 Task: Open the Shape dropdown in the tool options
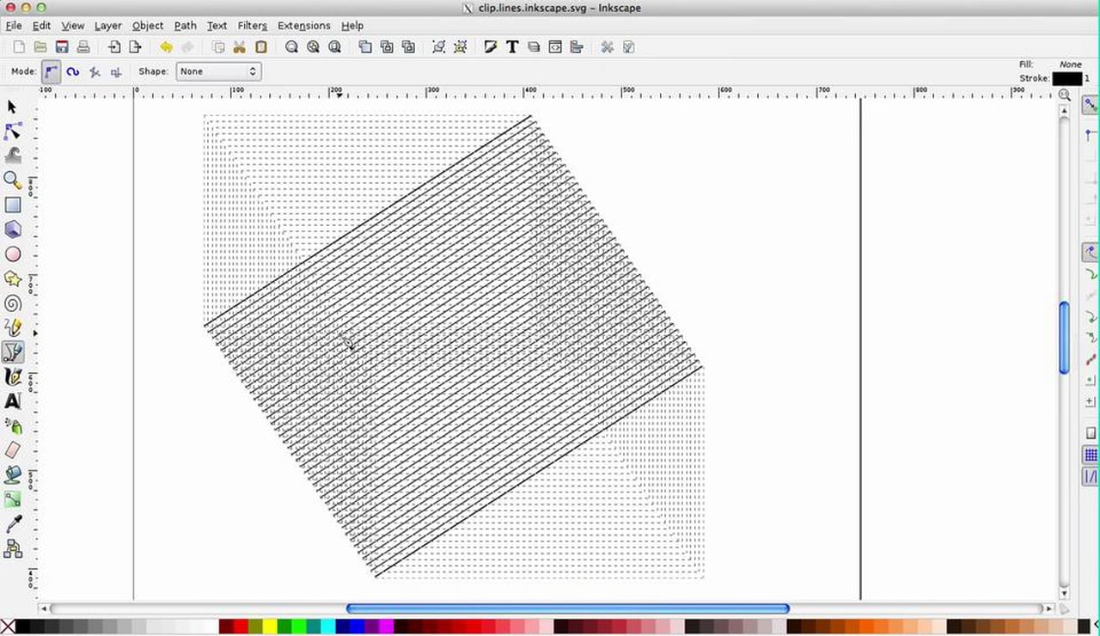[217, 71]
